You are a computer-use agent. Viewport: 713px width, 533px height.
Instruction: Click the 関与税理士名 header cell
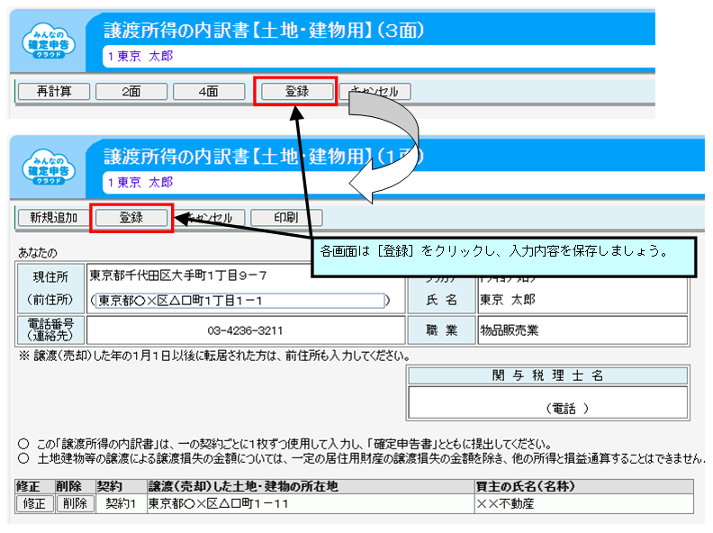click(548, 375)
